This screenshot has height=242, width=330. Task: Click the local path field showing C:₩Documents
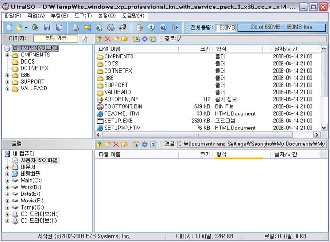[x=252, y=144]
